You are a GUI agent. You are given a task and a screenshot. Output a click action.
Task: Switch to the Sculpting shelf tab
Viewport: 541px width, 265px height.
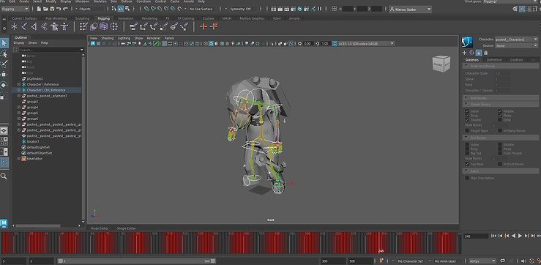[x=82, y=18]
